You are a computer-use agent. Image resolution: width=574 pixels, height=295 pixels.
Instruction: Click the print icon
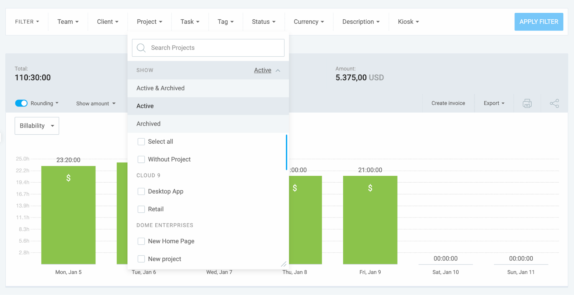tap(527, 104)
